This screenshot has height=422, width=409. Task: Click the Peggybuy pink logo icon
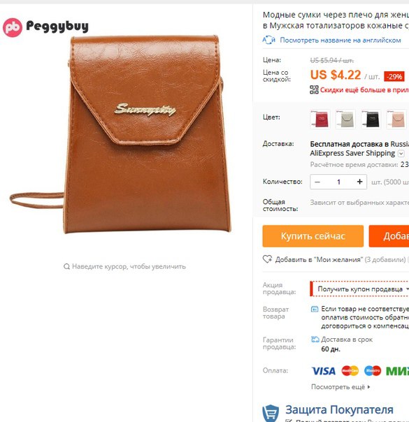(13, 27)
